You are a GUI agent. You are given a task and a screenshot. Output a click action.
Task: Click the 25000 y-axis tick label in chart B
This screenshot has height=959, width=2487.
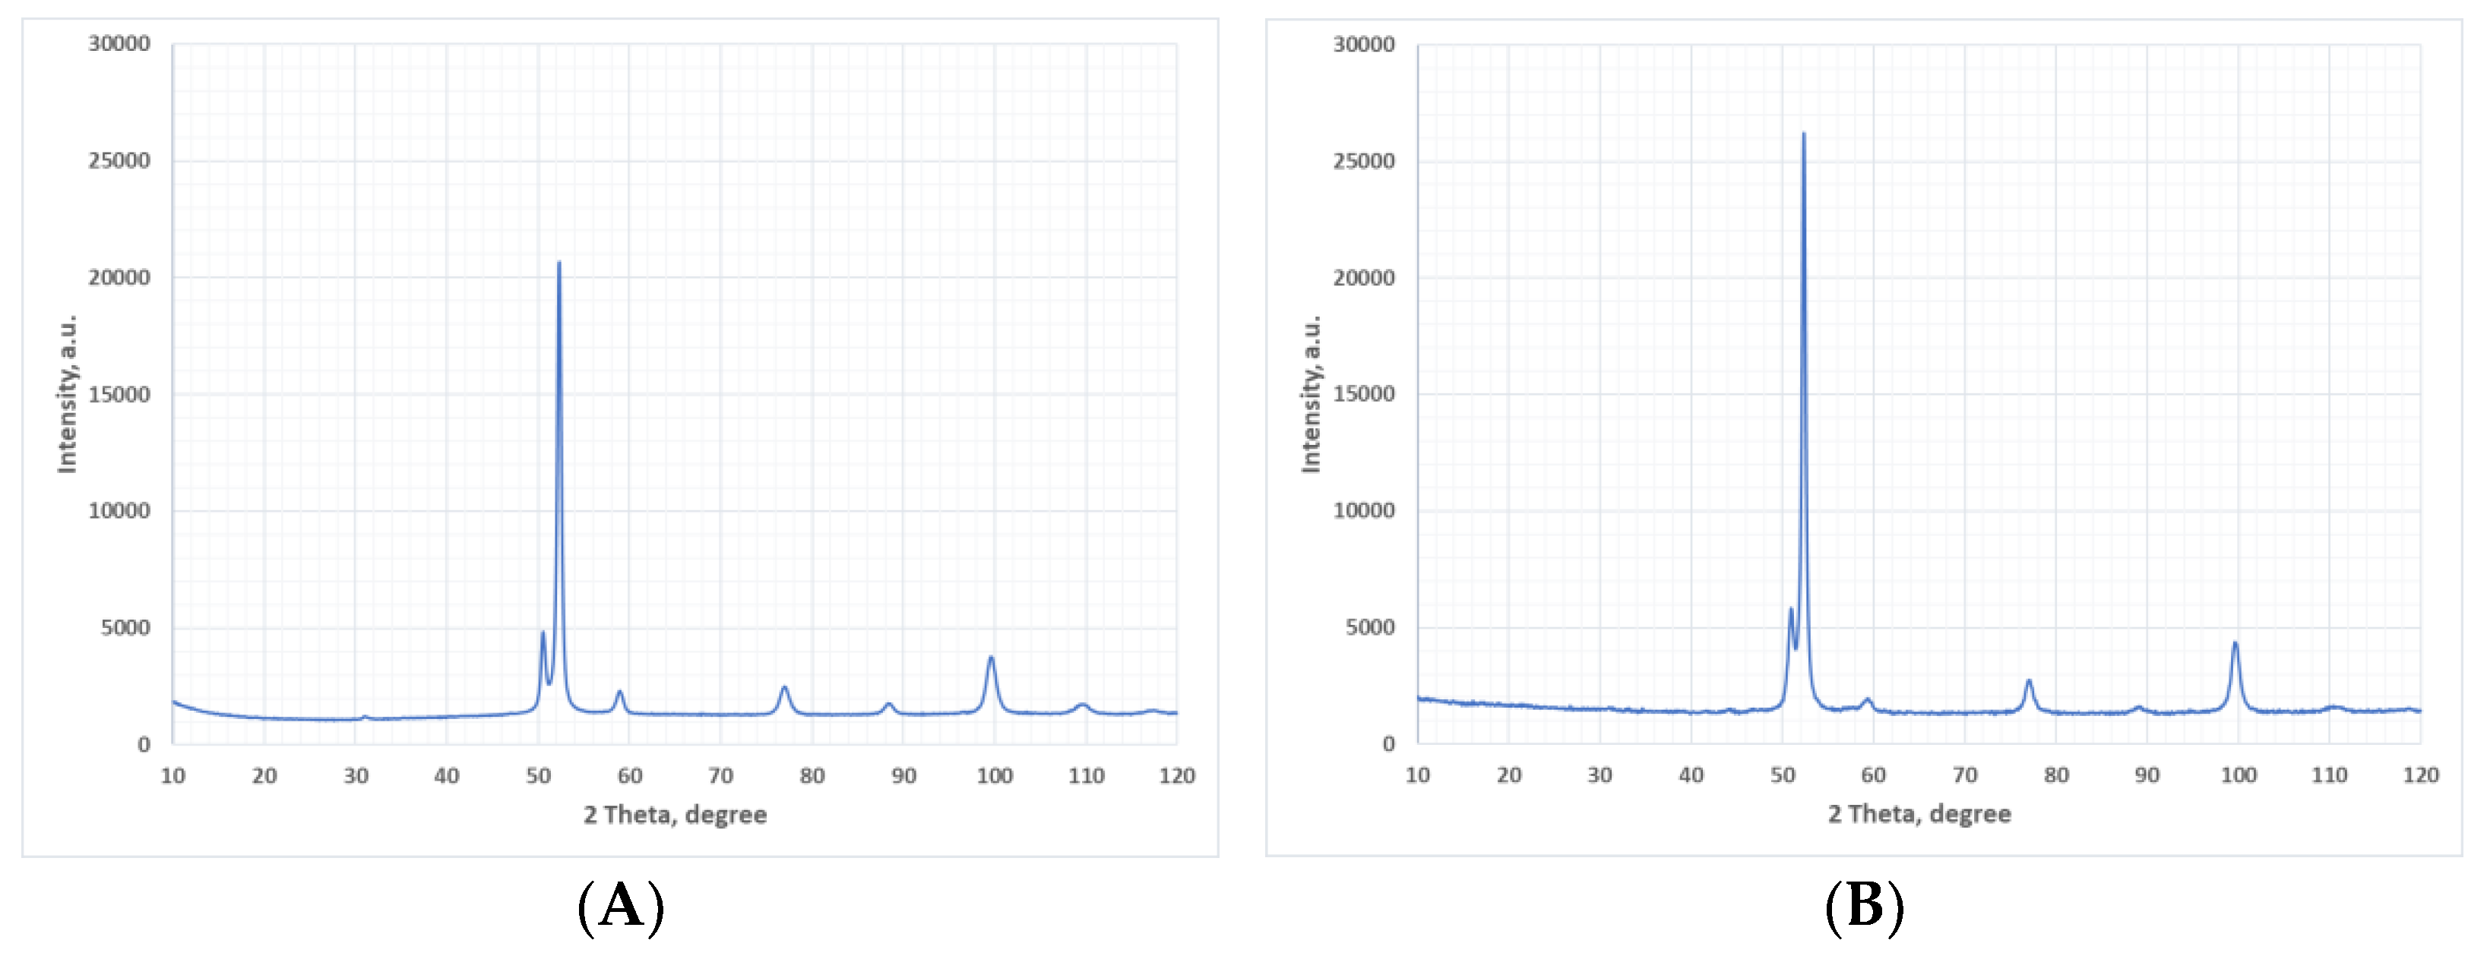(1364, 161)
